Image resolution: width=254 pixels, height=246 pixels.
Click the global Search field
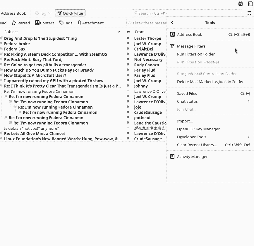[187, 13]
